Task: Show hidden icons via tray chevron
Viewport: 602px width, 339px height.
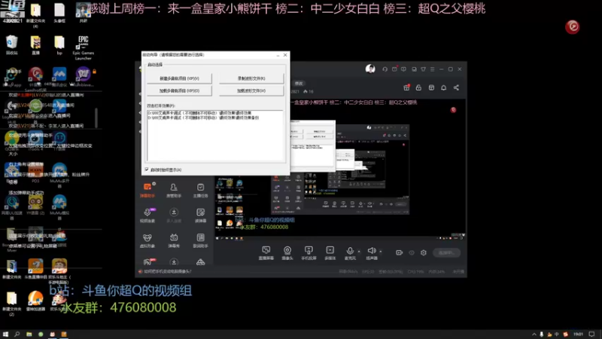Action: tap(534, 334)
